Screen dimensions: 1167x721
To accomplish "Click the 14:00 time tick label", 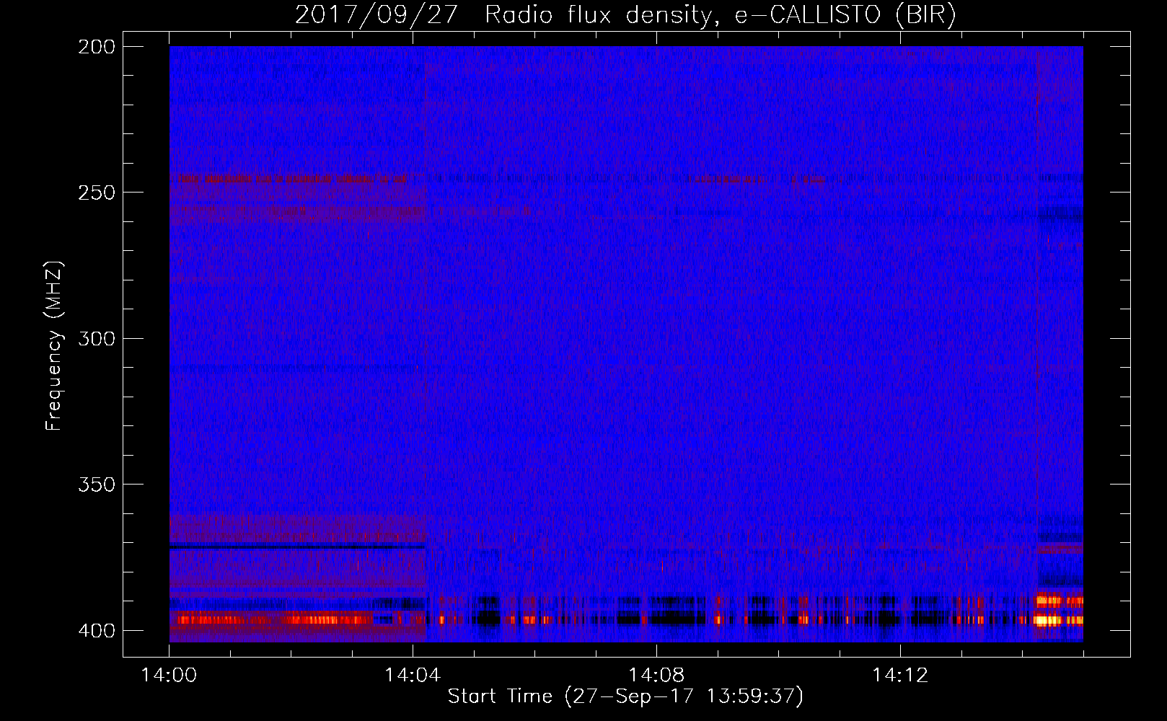I will 169,676.
